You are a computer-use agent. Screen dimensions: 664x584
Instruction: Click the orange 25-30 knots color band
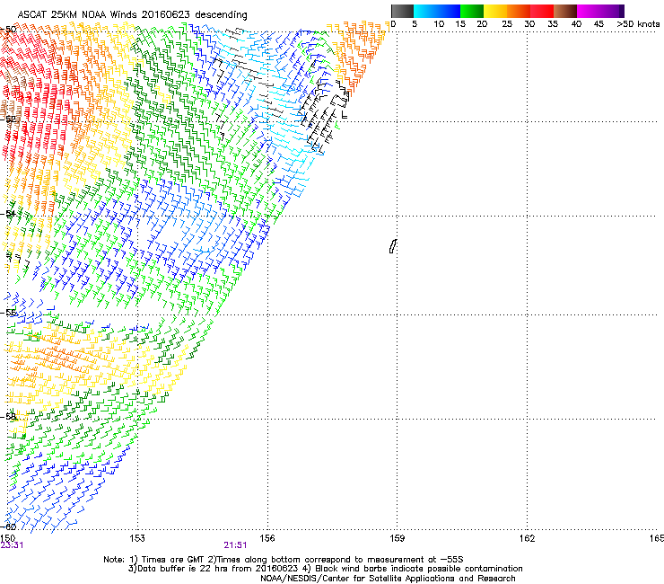[x=519, y=11]
